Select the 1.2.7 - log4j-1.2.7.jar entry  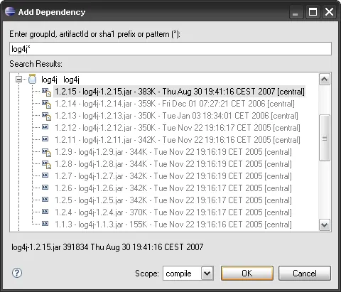click(173, 176)
